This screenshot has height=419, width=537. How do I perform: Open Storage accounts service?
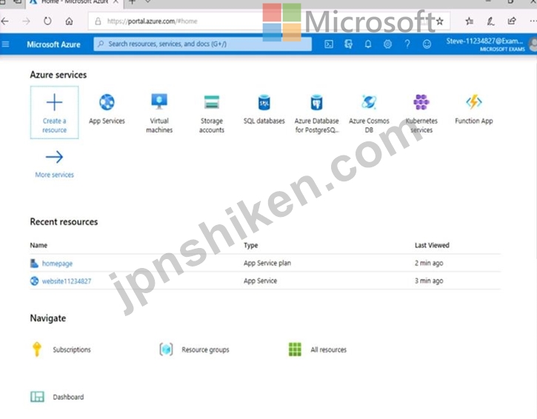point(212,113)
